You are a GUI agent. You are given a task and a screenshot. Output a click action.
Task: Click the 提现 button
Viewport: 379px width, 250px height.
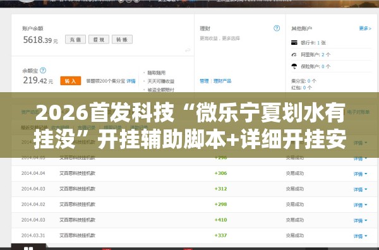click(x=99, y=39)
